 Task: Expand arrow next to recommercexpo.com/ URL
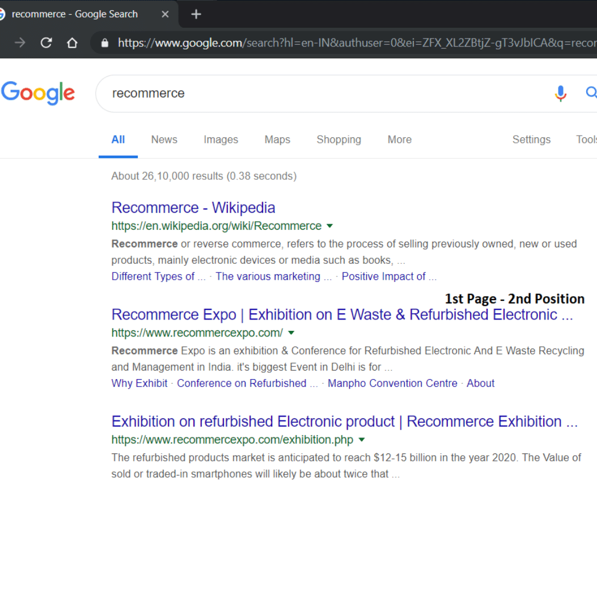(291, 333)
